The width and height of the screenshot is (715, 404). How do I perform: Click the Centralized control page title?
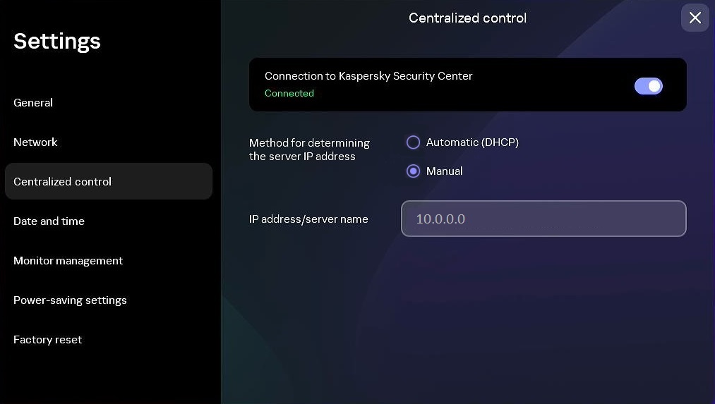[x=467, y=18]
